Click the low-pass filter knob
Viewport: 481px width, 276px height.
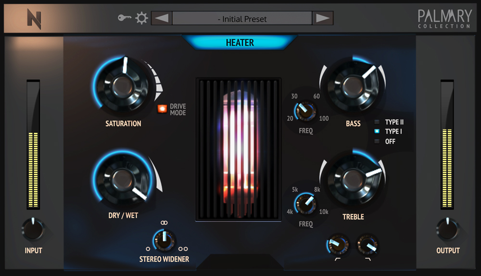click(367, 245)
